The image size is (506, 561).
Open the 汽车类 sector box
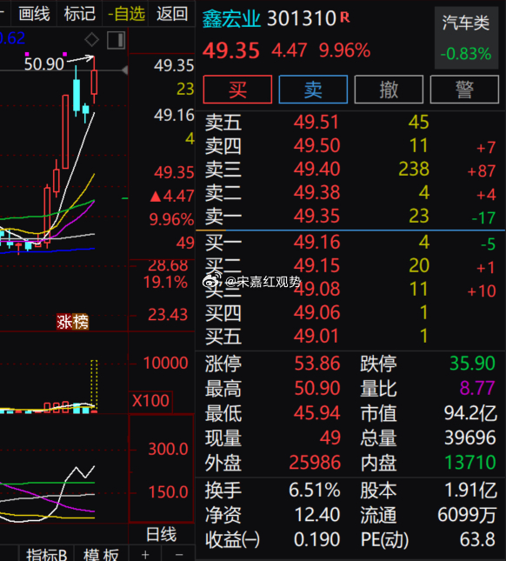466,37
